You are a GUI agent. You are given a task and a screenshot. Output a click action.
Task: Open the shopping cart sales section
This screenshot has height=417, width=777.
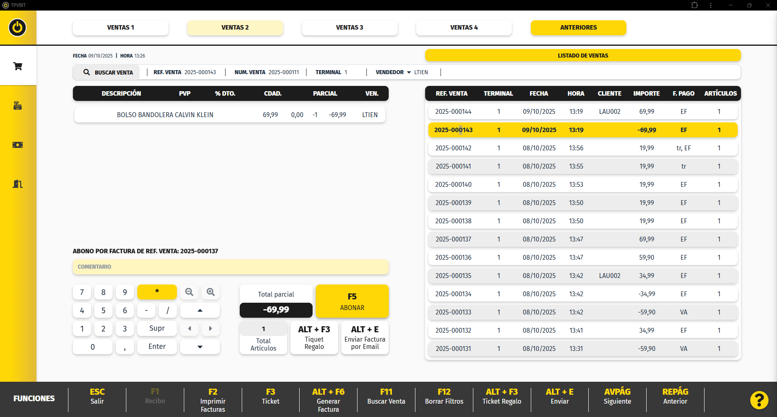coord(18,66)
